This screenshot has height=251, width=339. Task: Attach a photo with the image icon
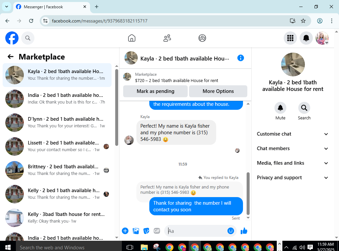point(136,231)
